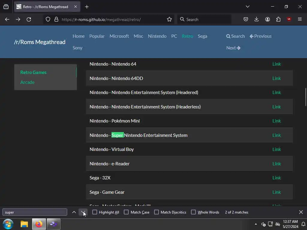307x230 pixels.
Task: Open Link for Virtual Boy row
Action: click(276, 149)
